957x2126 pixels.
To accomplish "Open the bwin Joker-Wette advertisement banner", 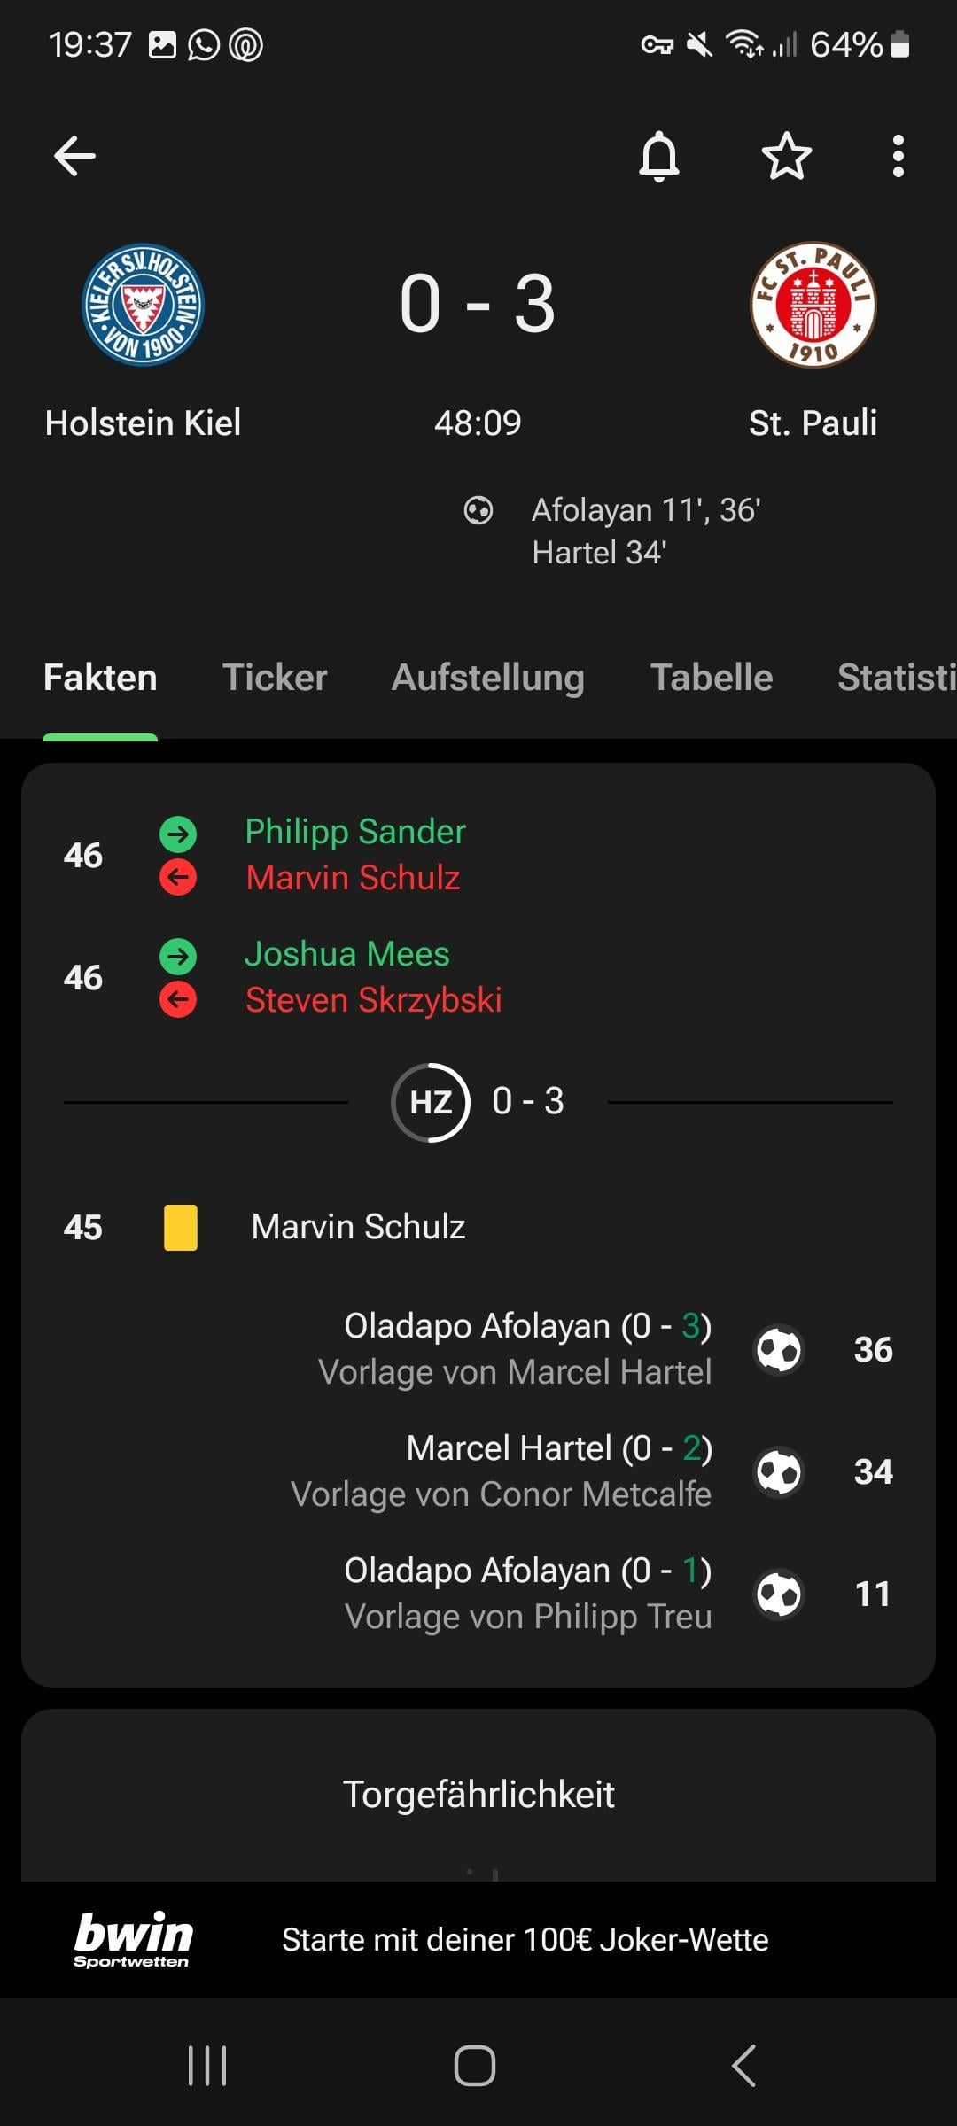I will click(x=478, y=1939).
